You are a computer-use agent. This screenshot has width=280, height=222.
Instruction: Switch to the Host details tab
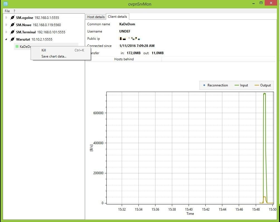pyautogui.click(x=96, y=17)
